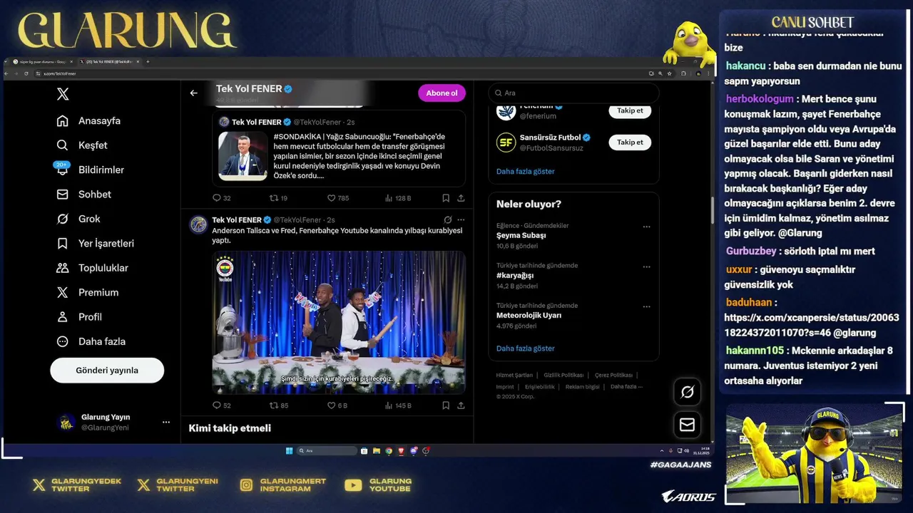Repost the Sabuncuoğlu quote tweet
Screen dimensions: 913x513
pyautogui.click(x=277, y=198)
